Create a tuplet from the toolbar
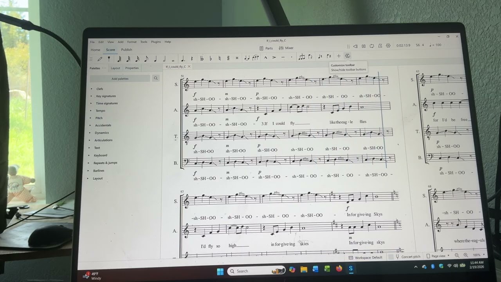501x282 pixels. (301, 57)
